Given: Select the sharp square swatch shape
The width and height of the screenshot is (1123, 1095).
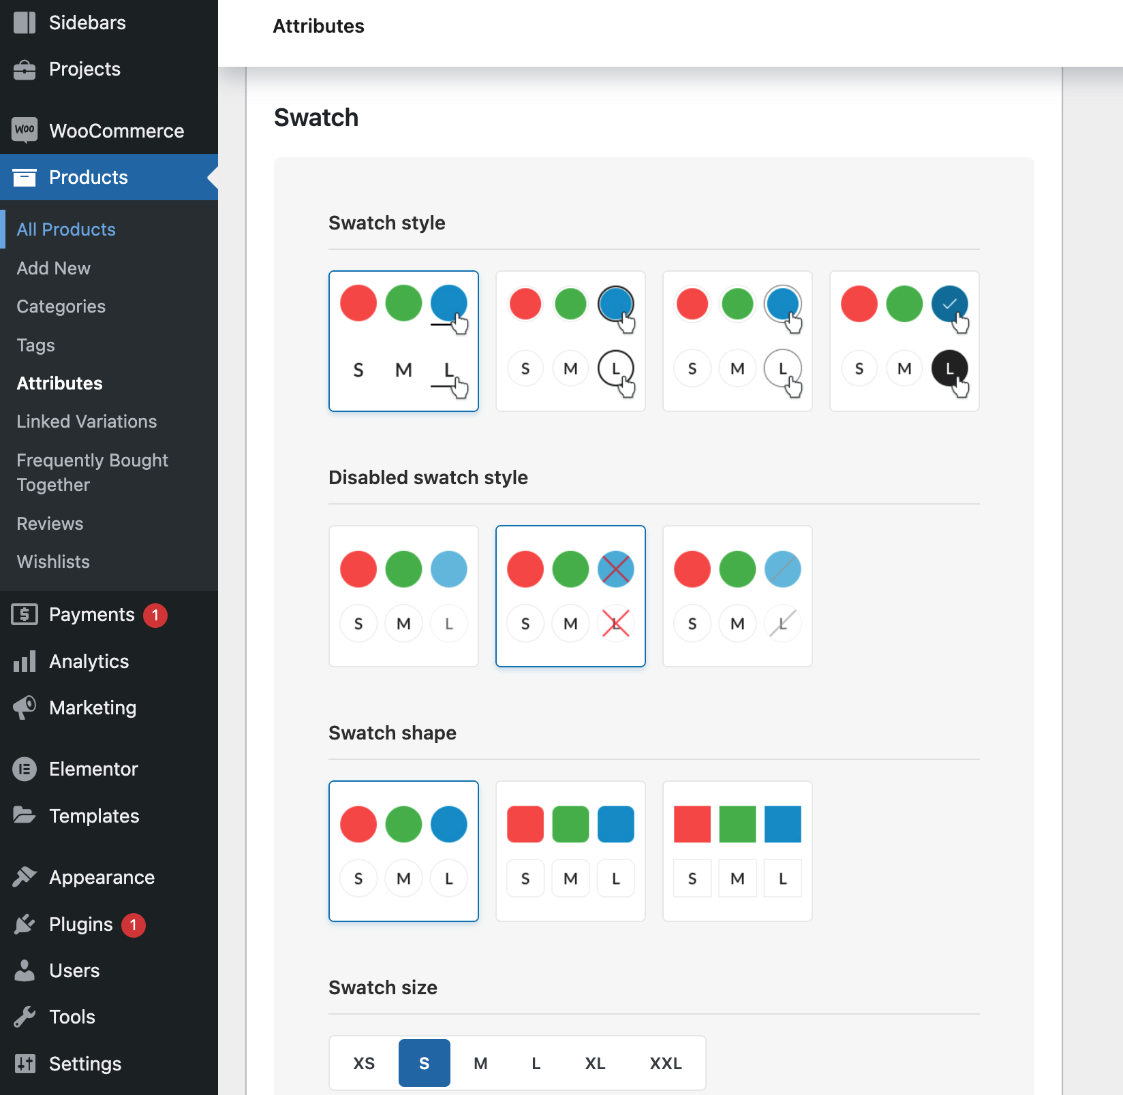Looking at the screenshot, I should (x=737, y=851).
